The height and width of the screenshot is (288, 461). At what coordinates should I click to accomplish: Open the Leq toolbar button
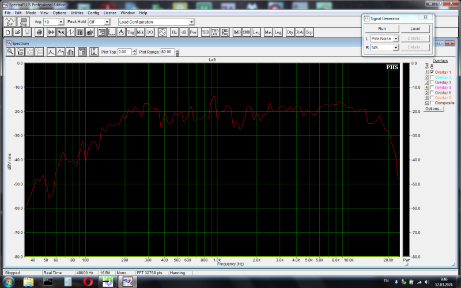[256, 32]
